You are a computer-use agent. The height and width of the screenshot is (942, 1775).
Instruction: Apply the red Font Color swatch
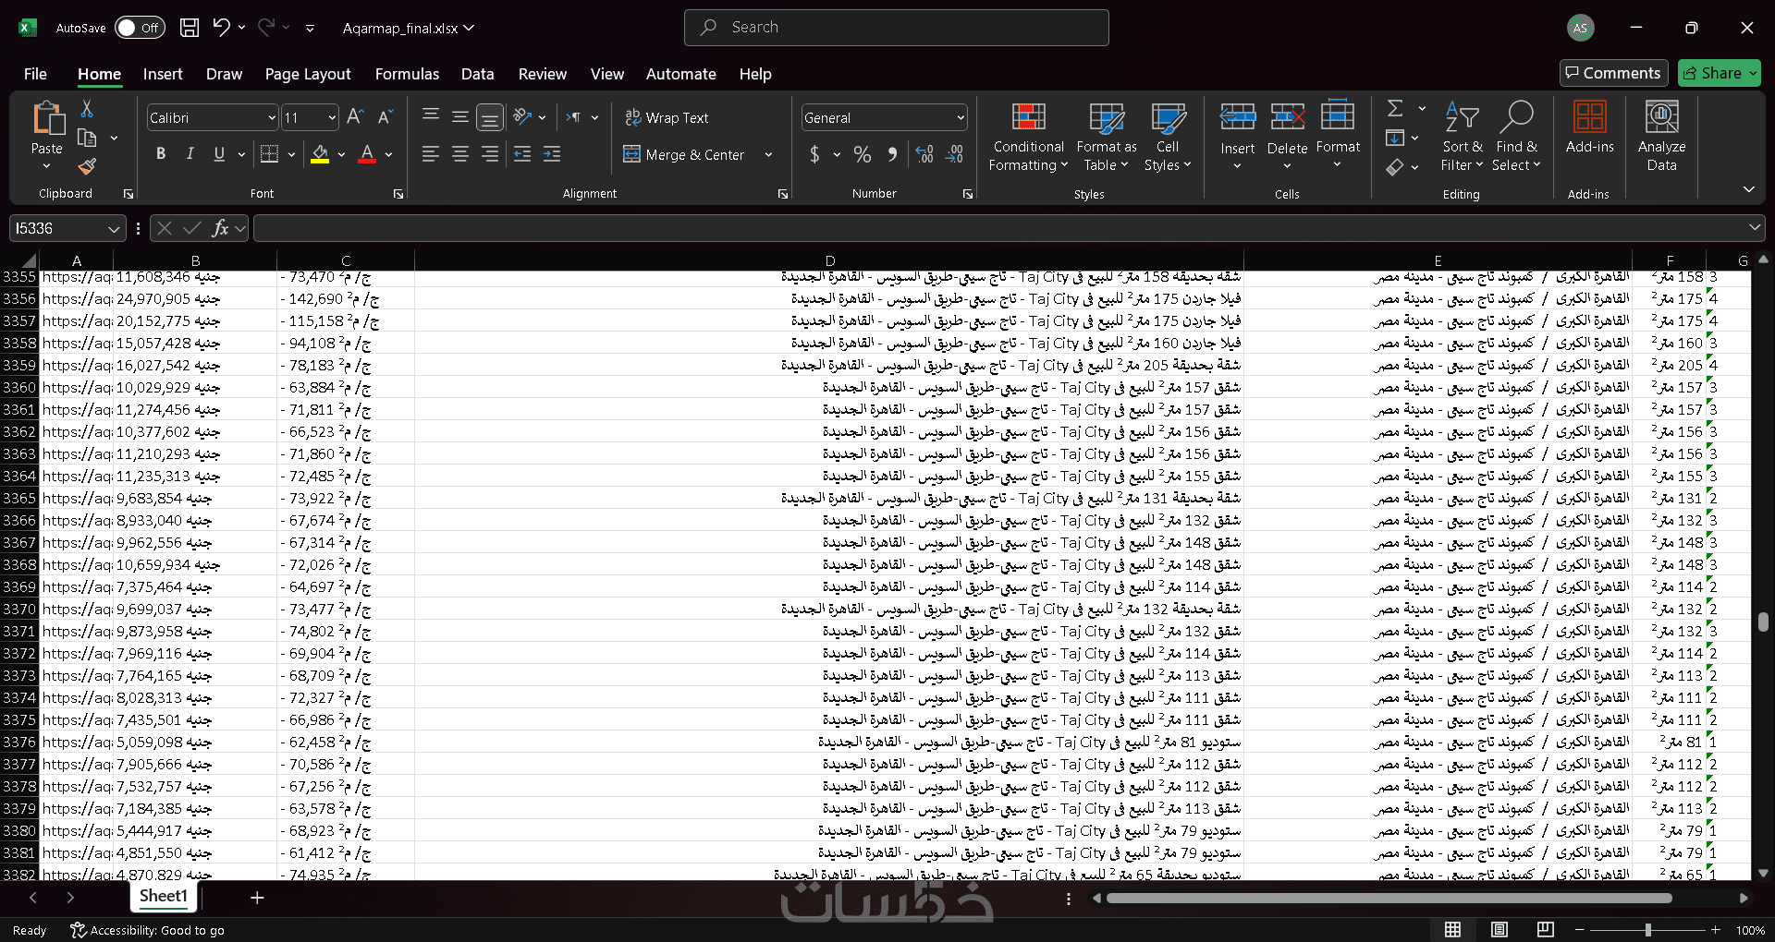point(367,154)
